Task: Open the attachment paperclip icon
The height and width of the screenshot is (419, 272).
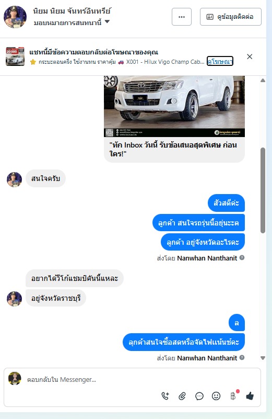Action: 182,396
